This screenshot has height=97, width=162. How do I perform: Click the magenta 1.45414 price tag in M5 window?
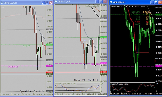(104, 63)
